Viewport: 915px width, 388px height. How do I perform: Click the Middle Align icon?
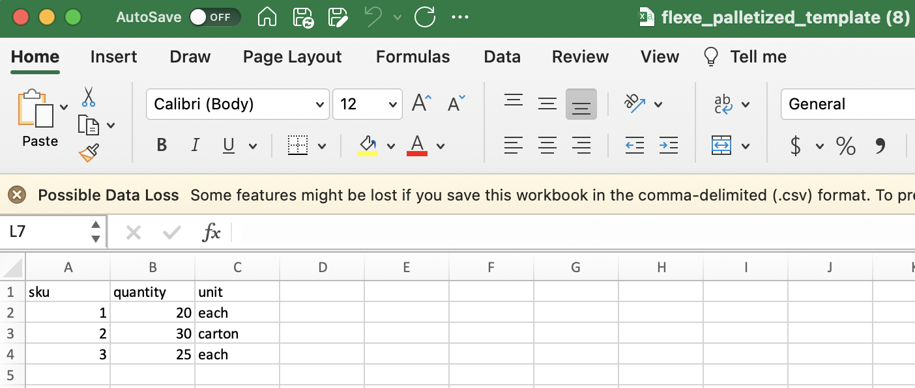point(547,104)
